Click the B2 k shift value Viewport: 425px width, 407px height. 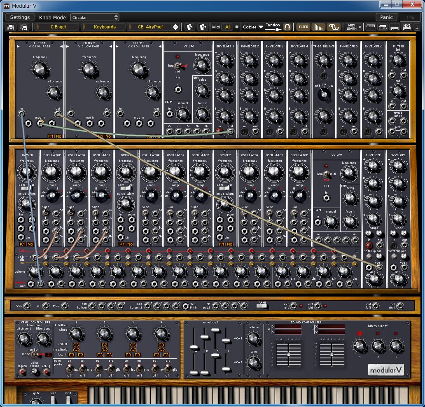point(104,345)
